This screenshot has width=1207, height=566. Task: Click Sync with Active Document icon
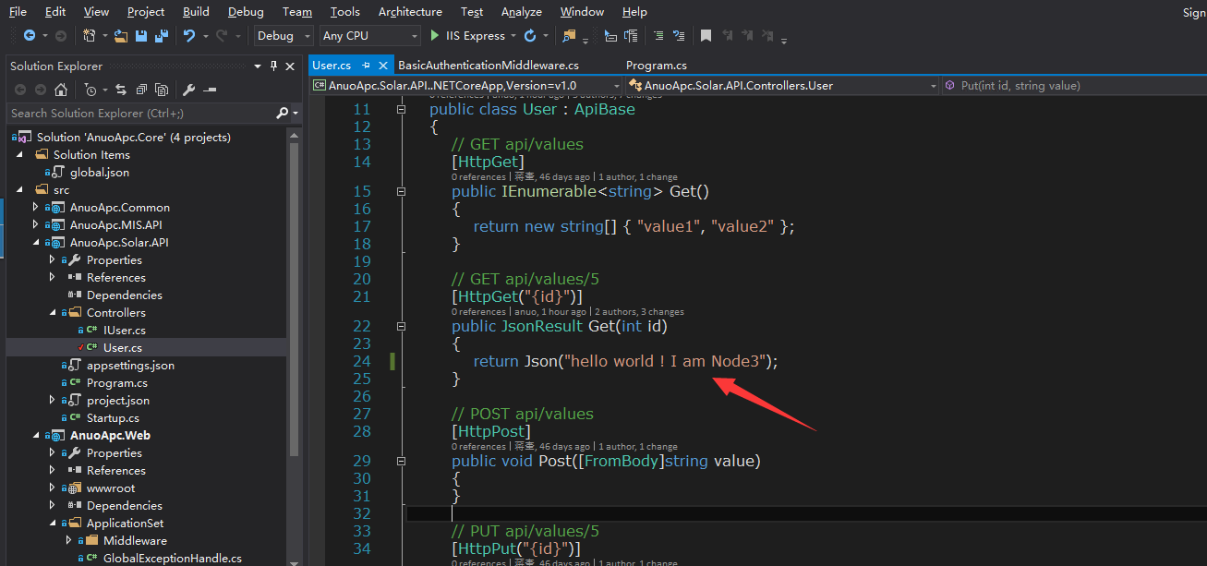pyautogui.click(x=120, y=90)
